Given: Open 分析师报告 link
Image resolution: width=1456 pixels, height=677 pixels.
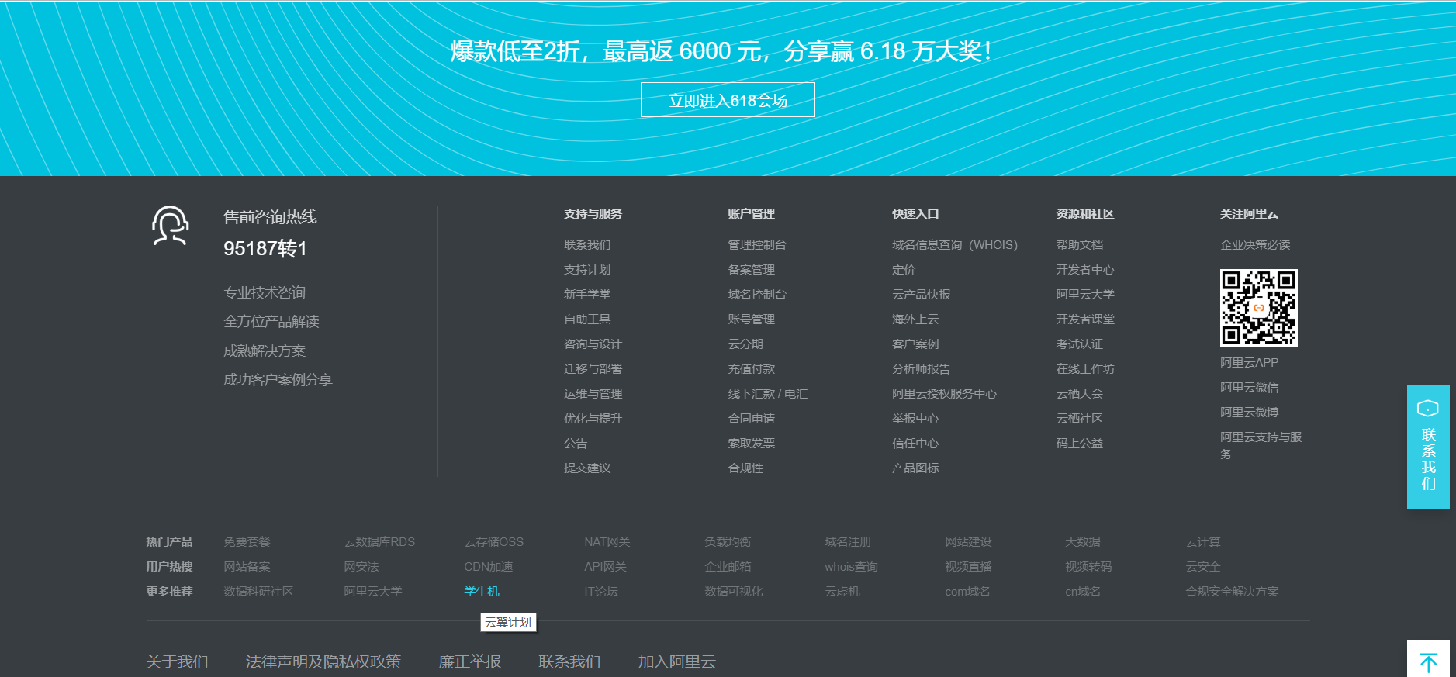Looking at the screenshot, I should pyautogui.click(x=921, y=369).
